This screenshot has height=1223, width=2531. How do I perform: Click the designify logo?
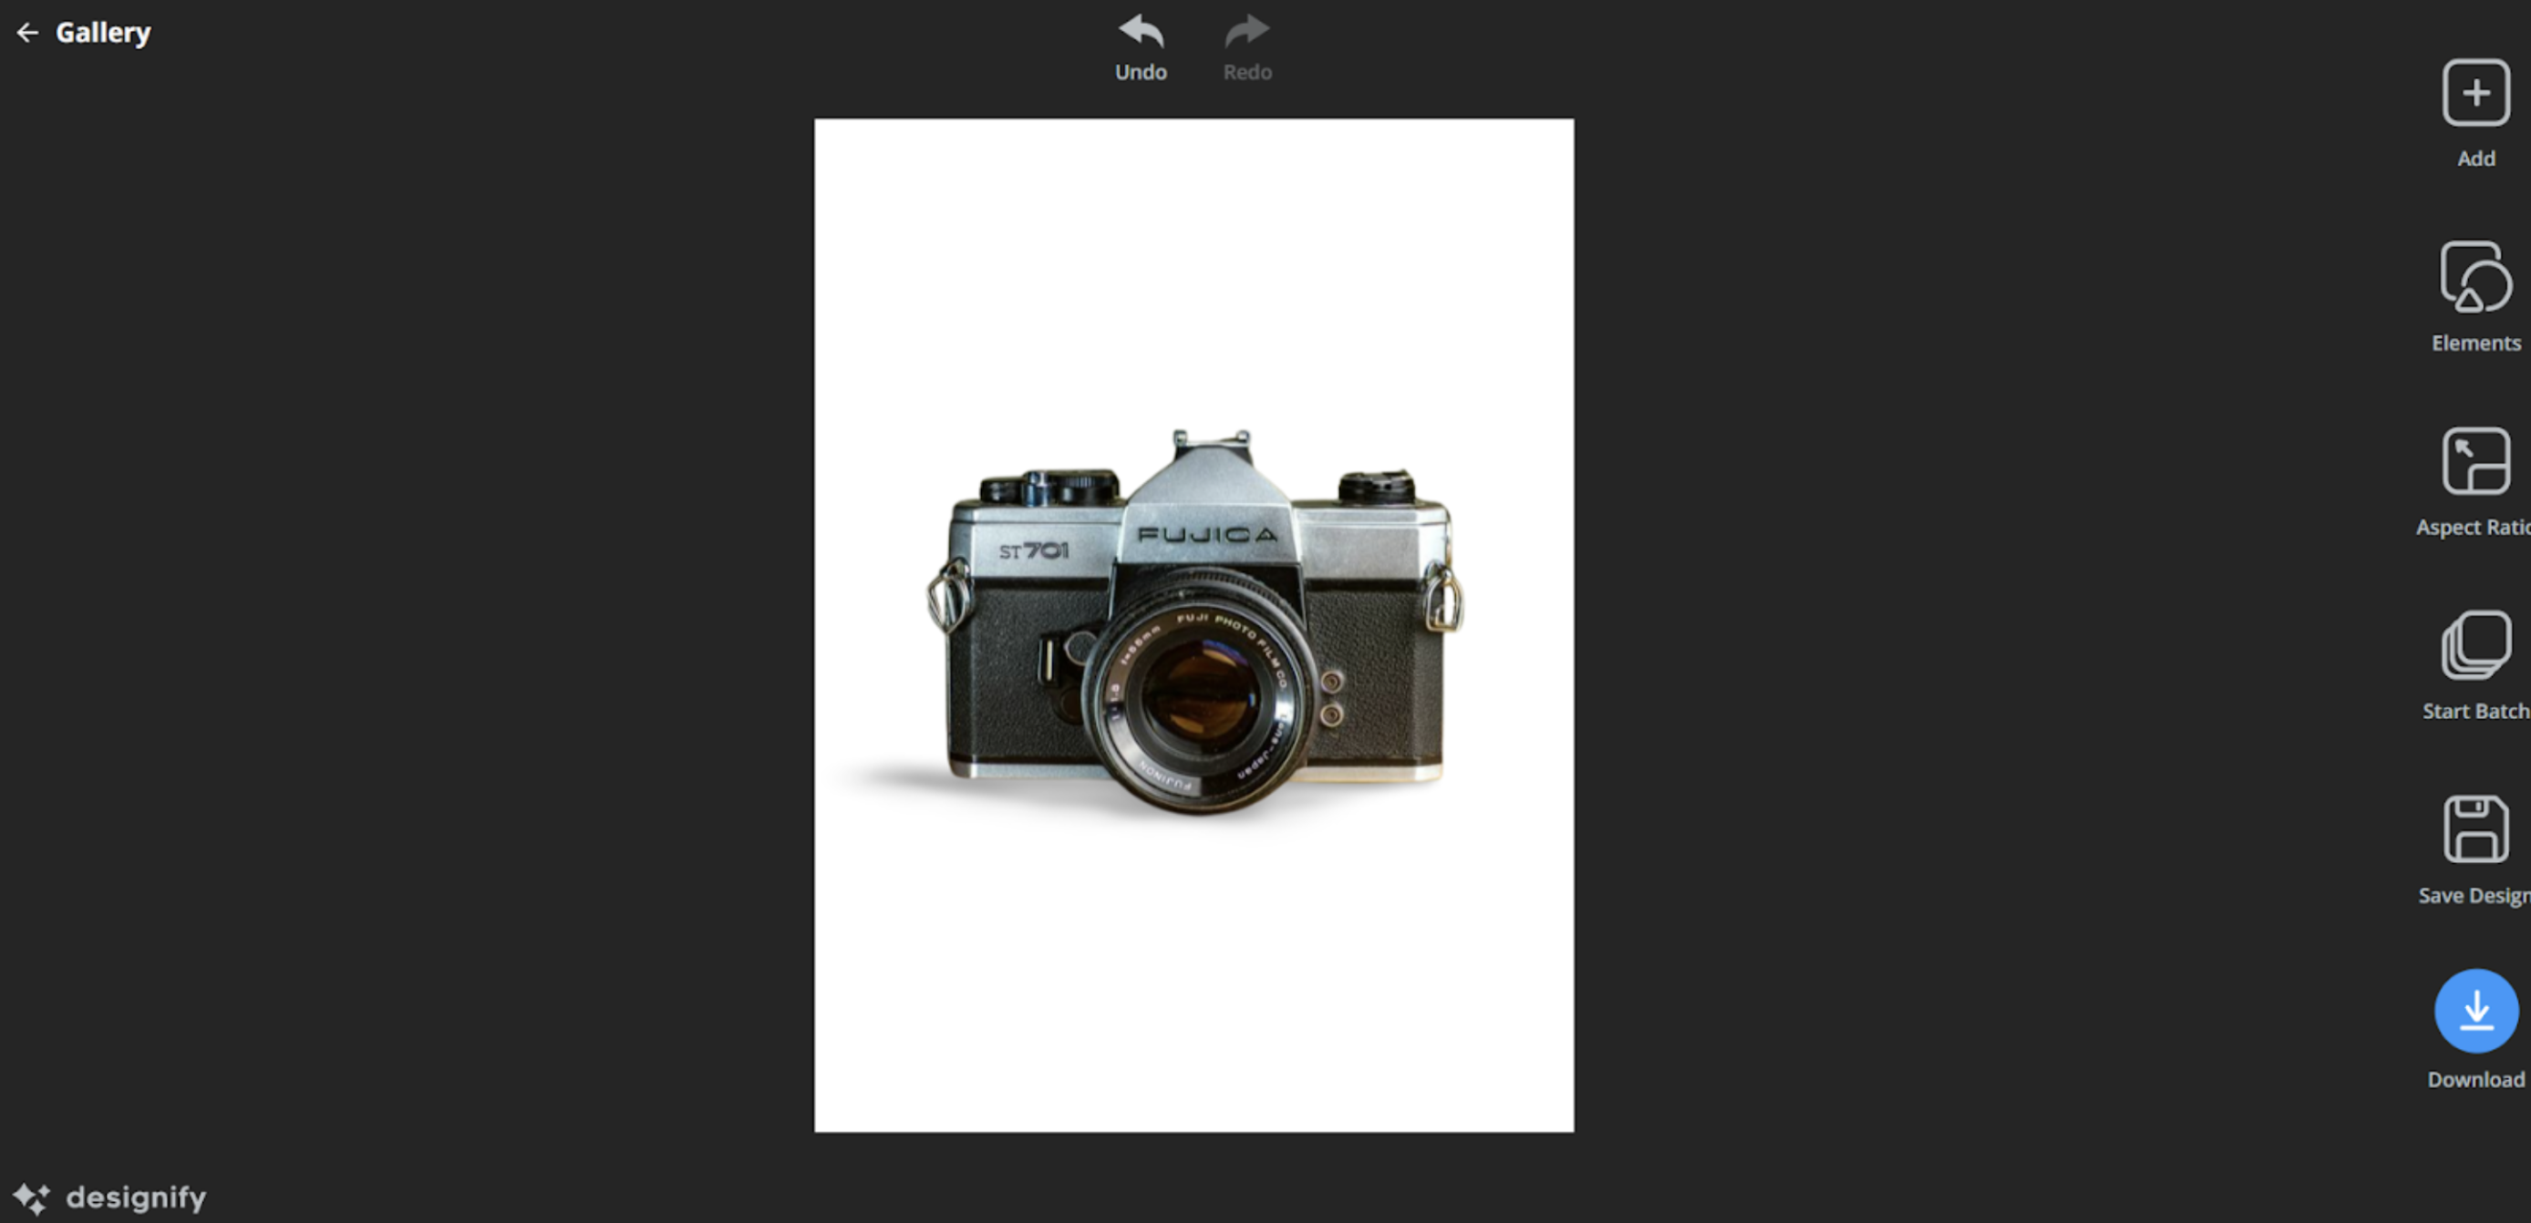coord(110,1197)
